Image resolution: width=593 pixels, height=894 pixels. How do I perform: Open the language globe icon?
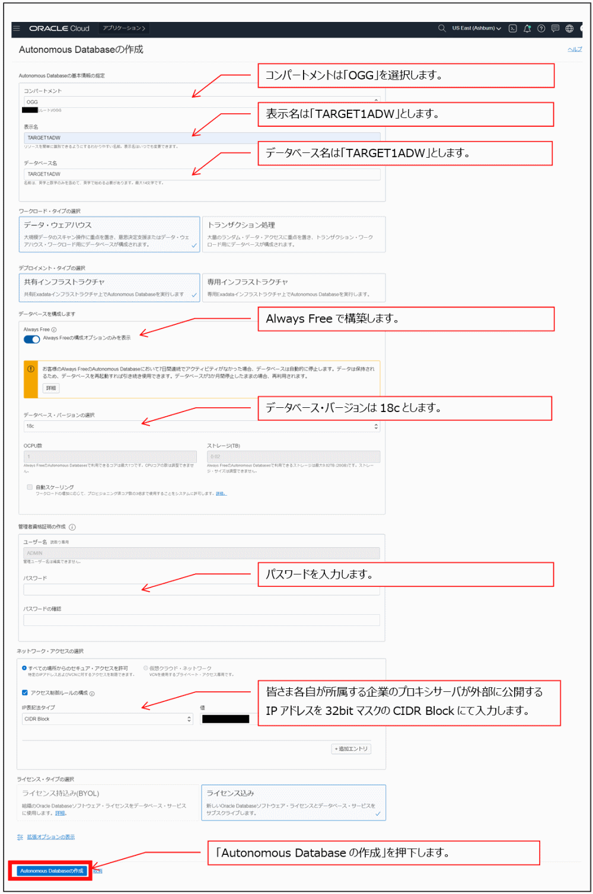click(570, 28)
